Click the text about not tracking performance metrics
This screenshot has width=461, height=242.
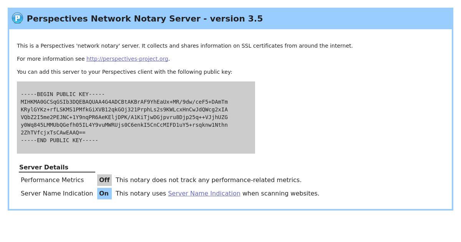pyautogui.click(x=209, y=180)
